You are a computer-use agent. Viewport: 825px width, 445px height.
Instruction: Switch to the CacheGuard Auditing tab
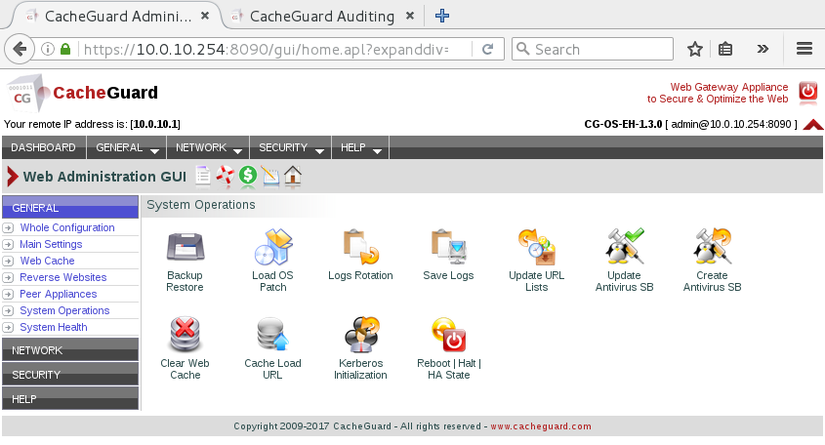click(x=322, y=17)
